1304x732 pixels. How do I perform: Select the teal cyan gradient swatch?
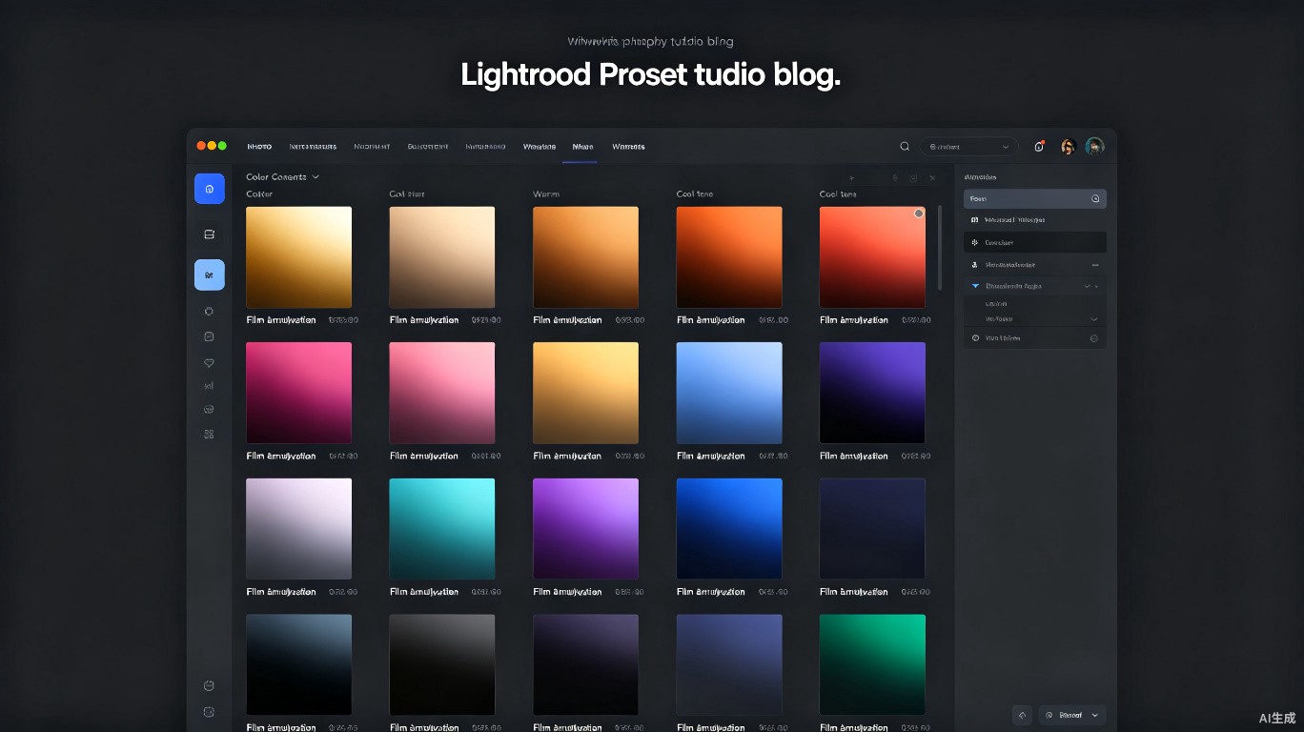click(x=442, y=529)
